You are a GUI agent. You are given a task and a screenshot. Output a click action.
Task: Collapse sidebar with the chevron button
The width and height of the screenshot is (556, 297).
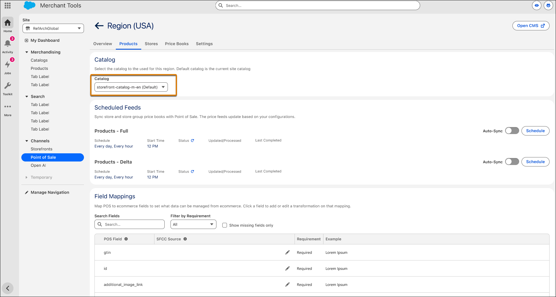coord(8,288)
